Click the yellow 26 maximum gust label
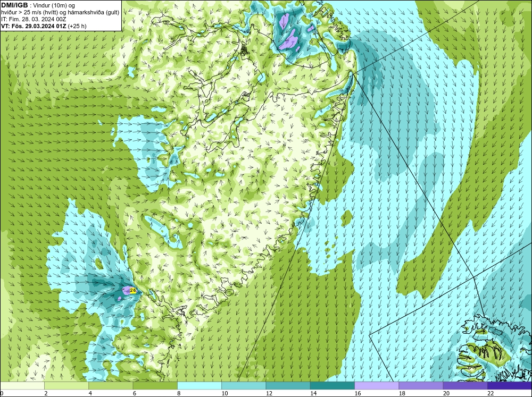This screenshot has height=397, width=532. coord(132,291)
